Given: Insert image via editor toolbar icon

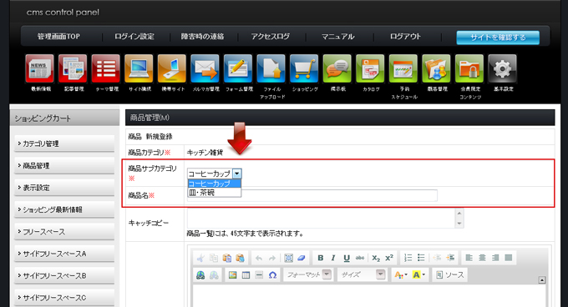Looking at the screenshot, I should (232, 275).
